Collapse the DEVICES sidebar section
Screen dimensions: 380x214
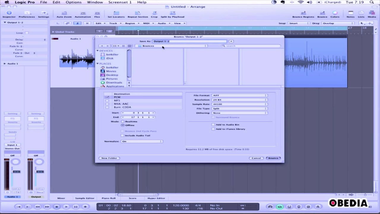pos(97,51)
